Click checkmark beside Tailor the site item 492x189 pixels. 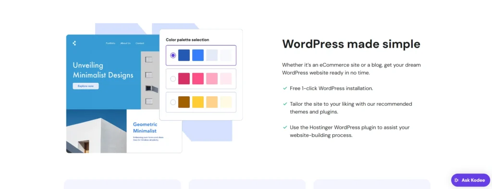[x=285, y=104]
